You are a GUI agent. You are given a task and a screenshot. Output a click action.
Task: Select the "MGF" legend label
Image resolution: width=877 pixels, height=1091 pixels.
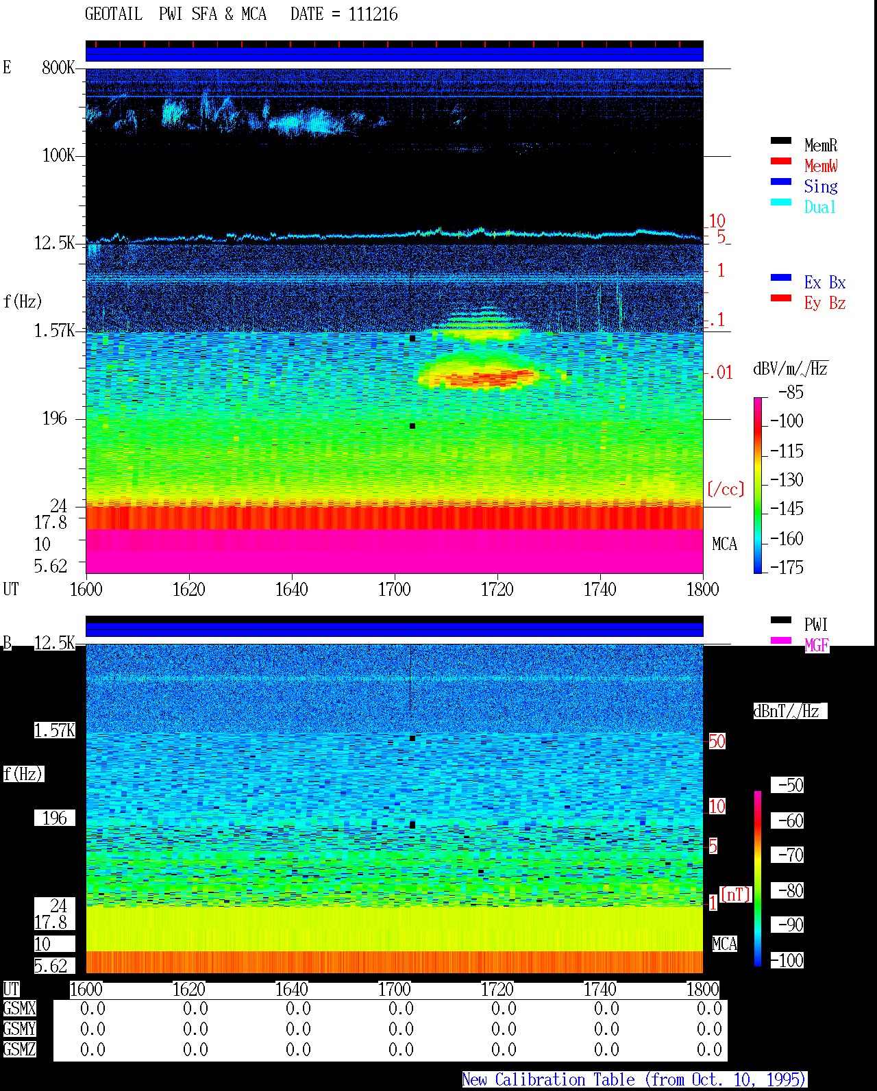click(x=816, y=645)
